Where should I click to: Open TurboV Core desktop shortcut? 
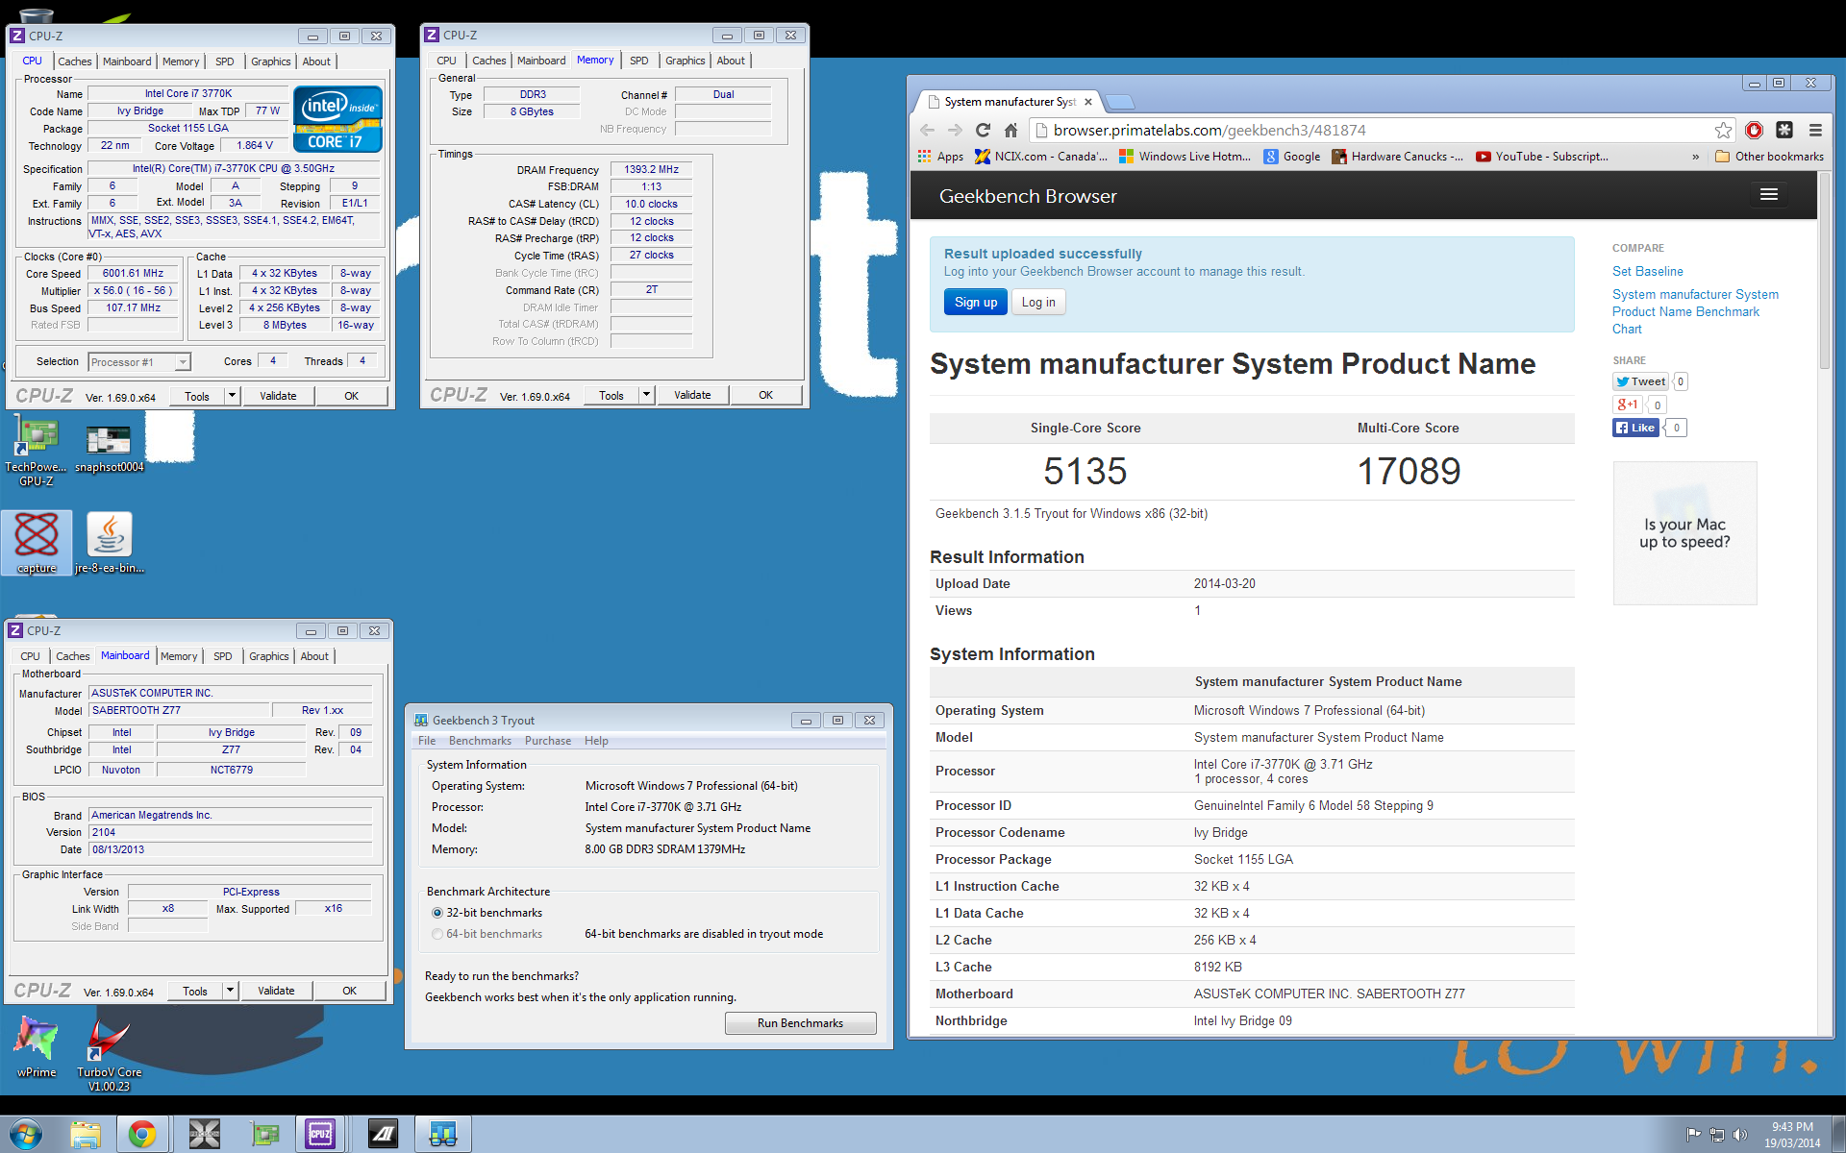(x=109, y=1053)
